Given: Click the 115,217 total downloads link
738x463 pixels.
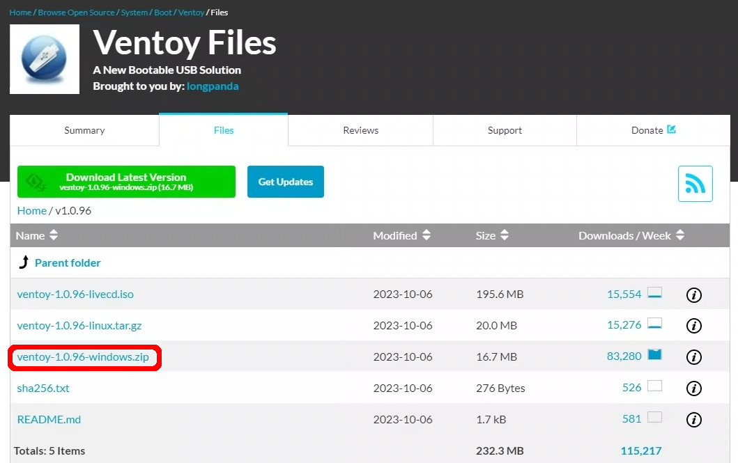Looking at the screenshot, I should click(640, 450).
